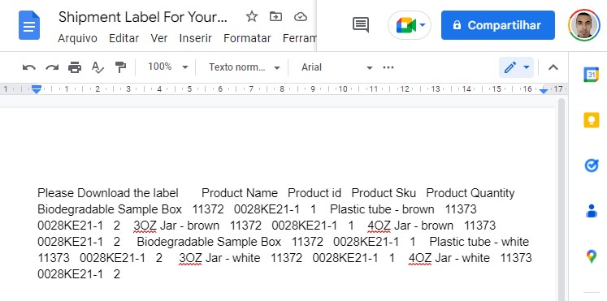Star the Shipment Label document
607x301 pixels.
point(252,16)
